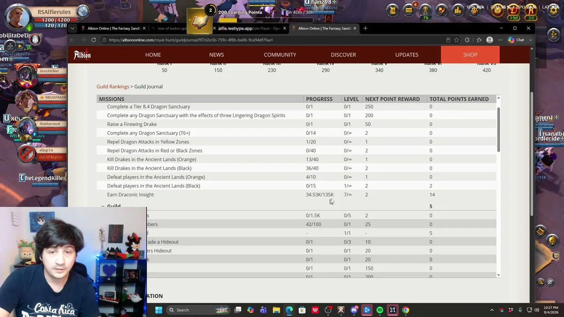Open the DISCOVER menu item
The image size is (564, 317).
coord(343,55)
